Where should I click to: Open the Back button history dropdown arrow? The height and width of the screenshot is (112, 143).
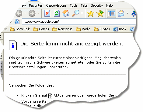tap(25, 13)
